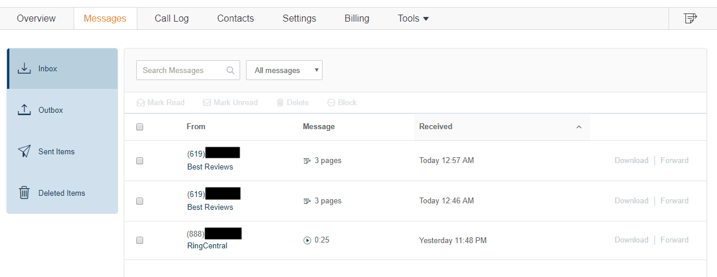Image resolution: width=717 pixels, height=277 pixels.
Task: Open the All messages filter dropdown
Action: pos(284,70)
